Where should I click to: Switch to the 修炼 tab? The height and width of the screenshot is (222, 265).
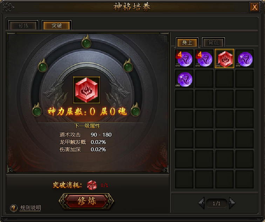[x=23, y=26]
